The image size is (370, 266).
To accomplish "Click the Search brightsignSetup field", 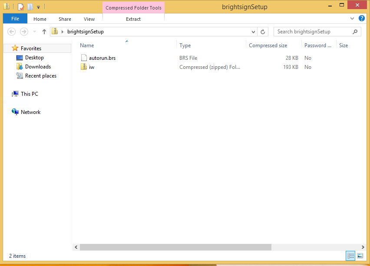I will [317, 32].
